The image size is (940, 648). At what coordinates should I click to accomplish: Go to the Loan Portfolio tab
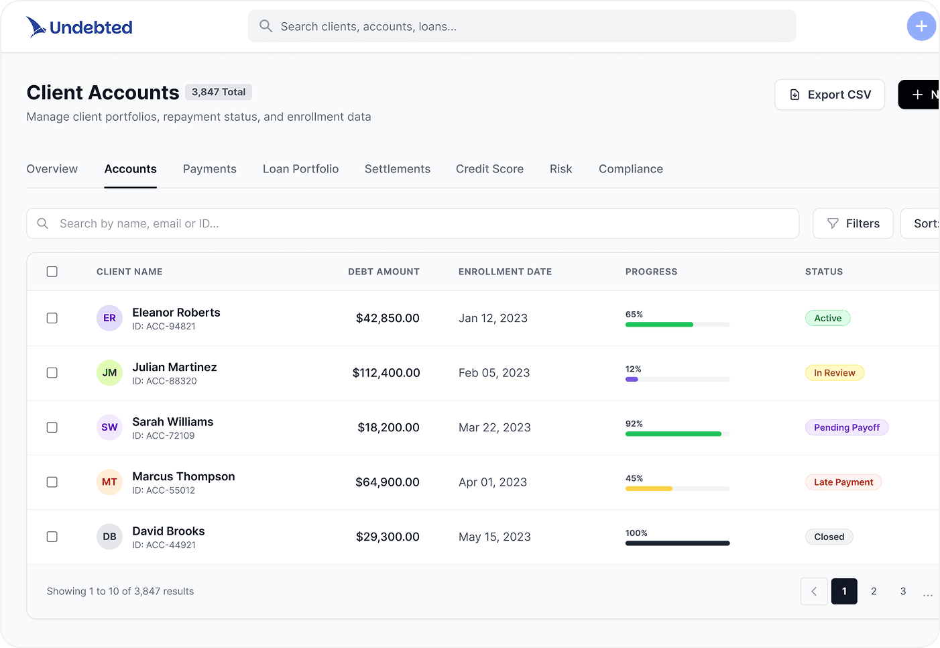coord(301,169)
